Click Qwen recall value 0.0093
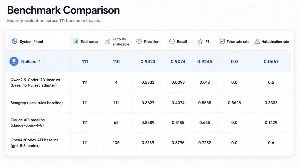Viewport: 299px width, 168px height. (178, 82)
